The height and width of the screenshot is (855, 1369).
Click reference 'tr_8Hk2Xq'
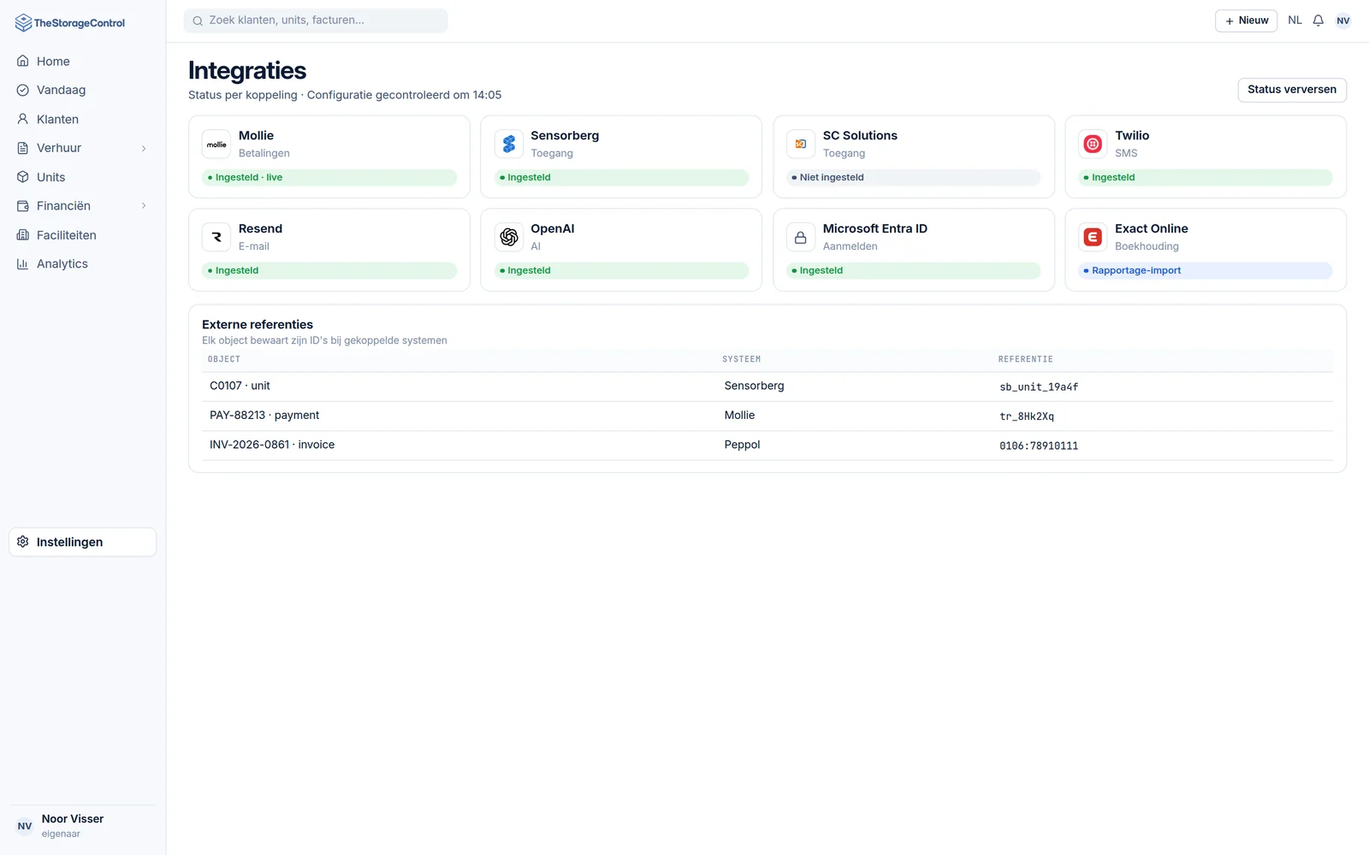pos(1027,416)
